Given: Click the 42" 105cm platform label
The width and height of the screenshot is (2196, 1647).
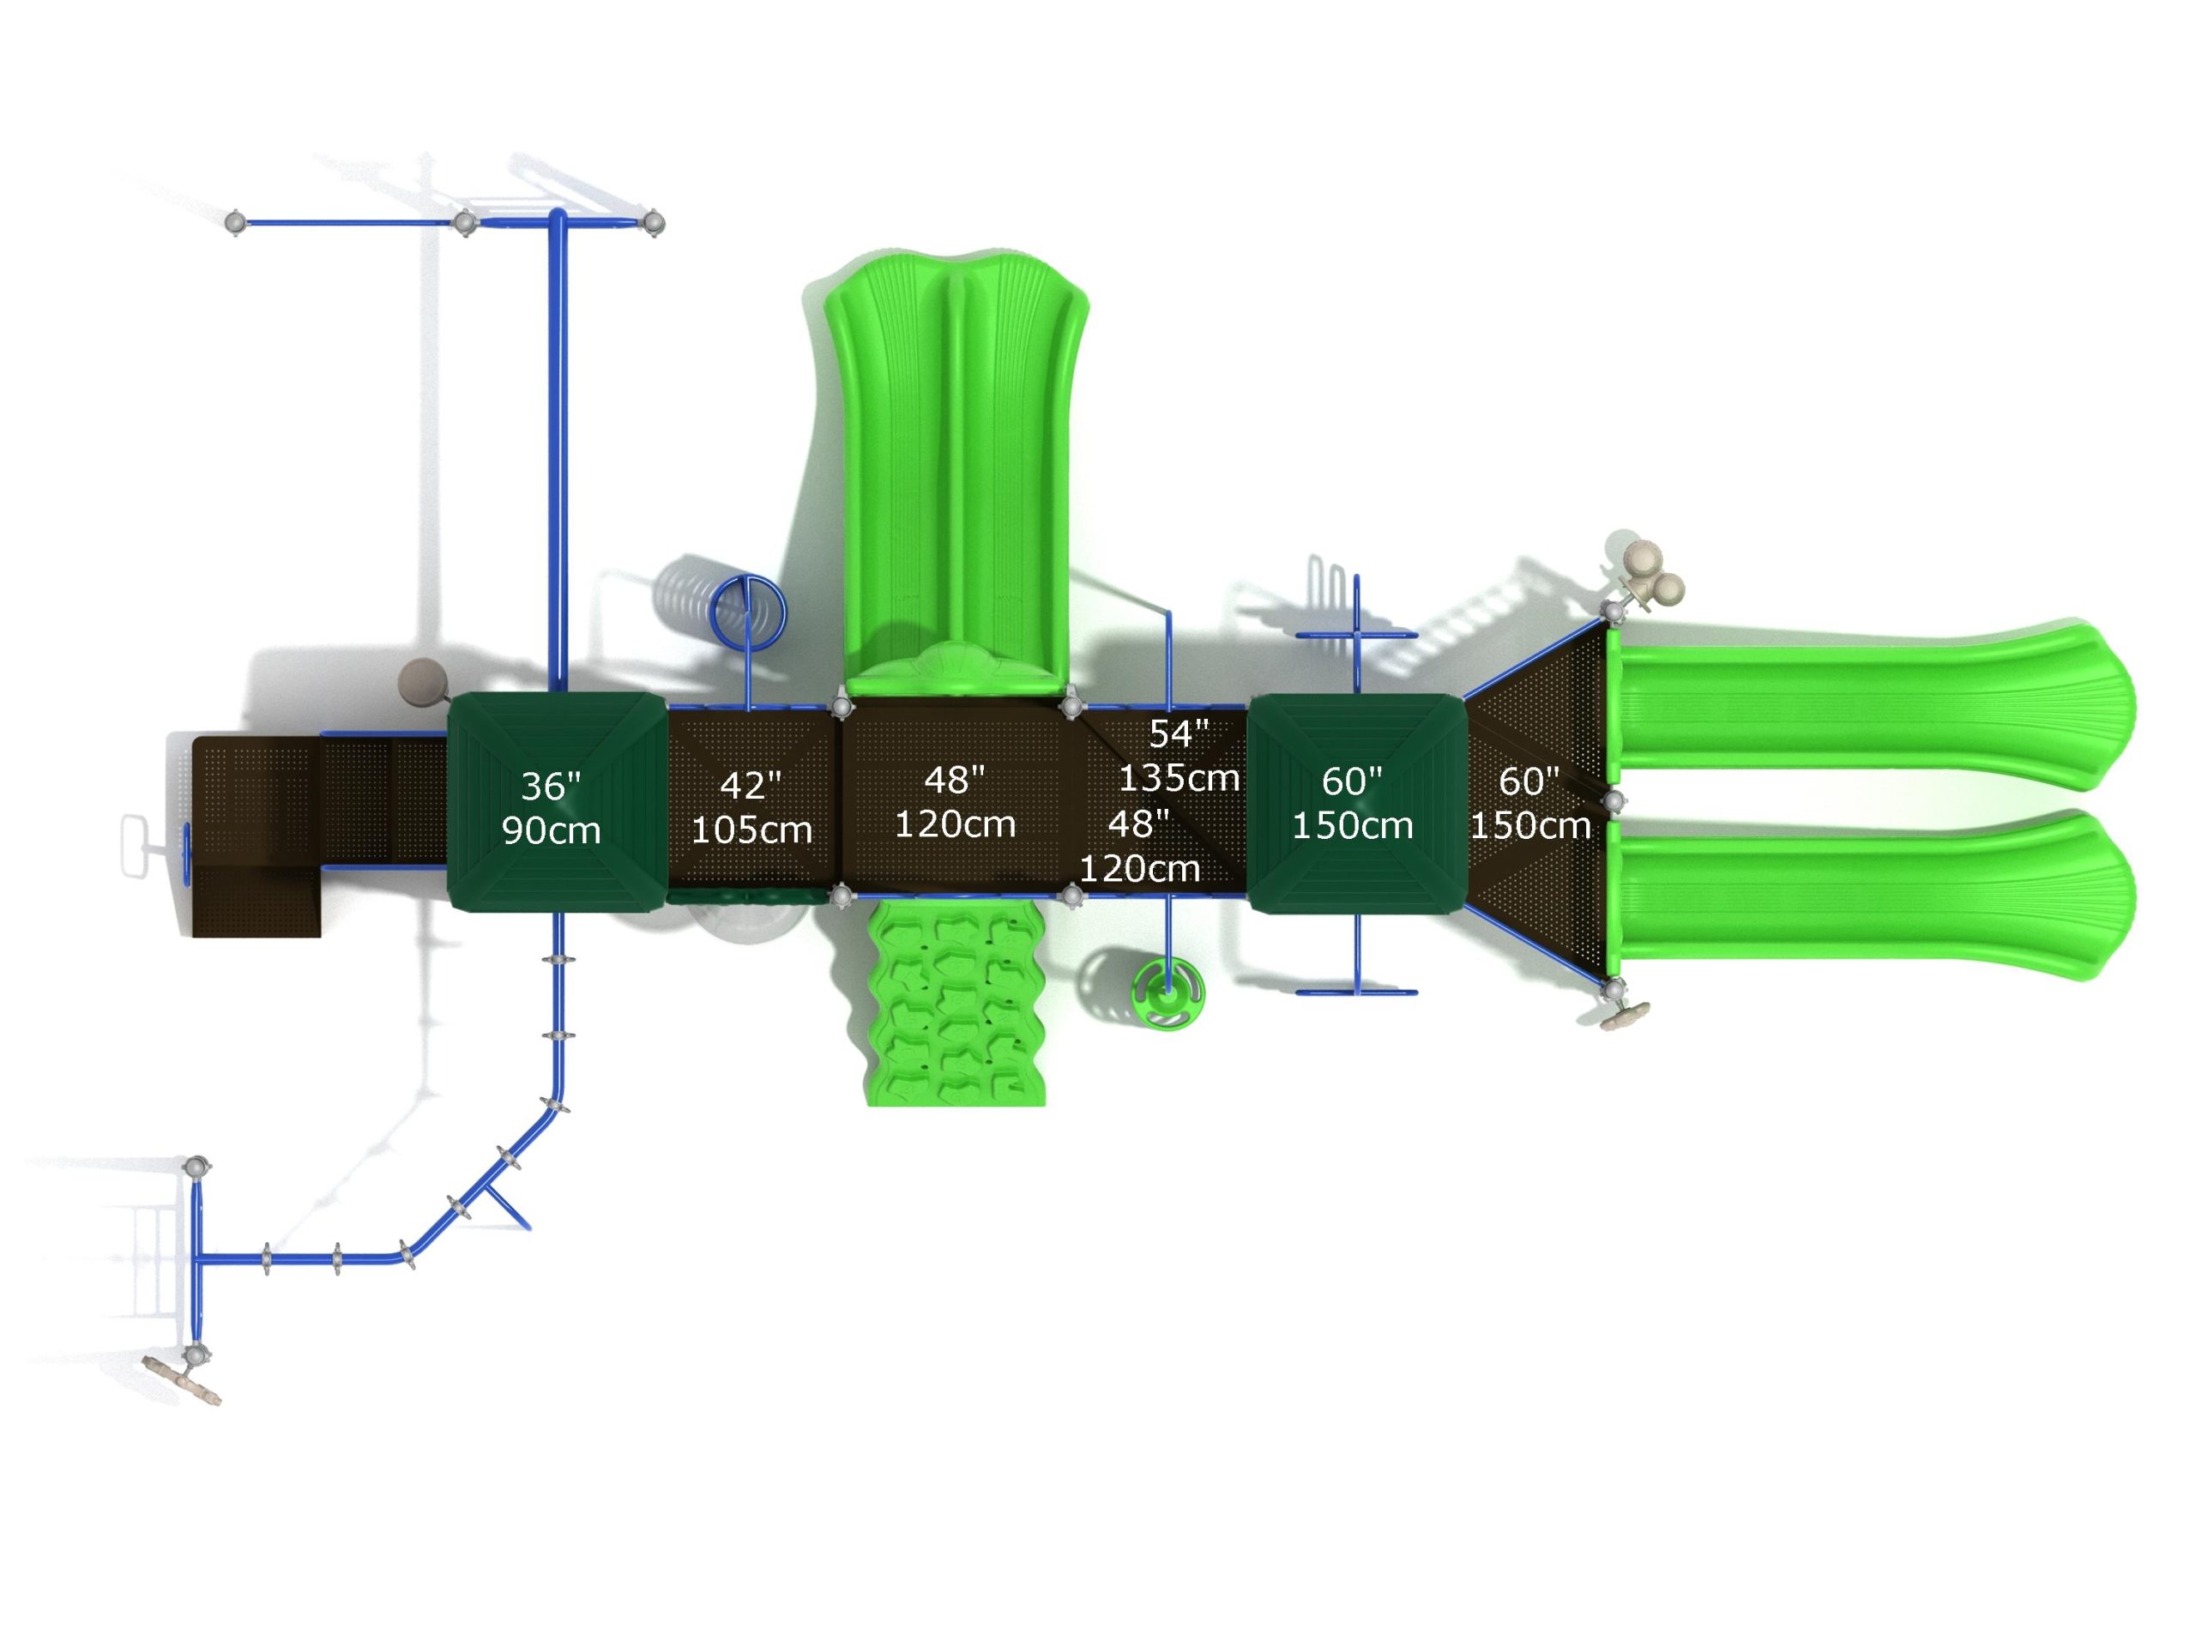Looking at the screenshot, I should (x=751, y=807).
